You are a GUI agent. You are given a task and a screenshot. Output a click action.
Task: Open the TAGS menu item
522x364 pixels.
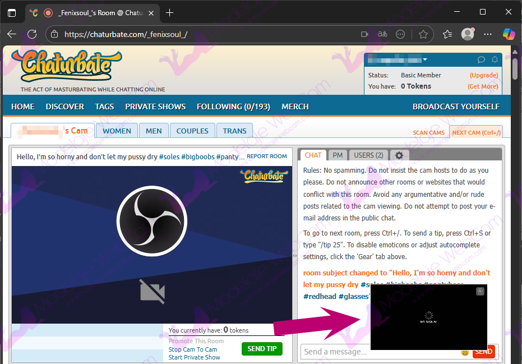104,107
